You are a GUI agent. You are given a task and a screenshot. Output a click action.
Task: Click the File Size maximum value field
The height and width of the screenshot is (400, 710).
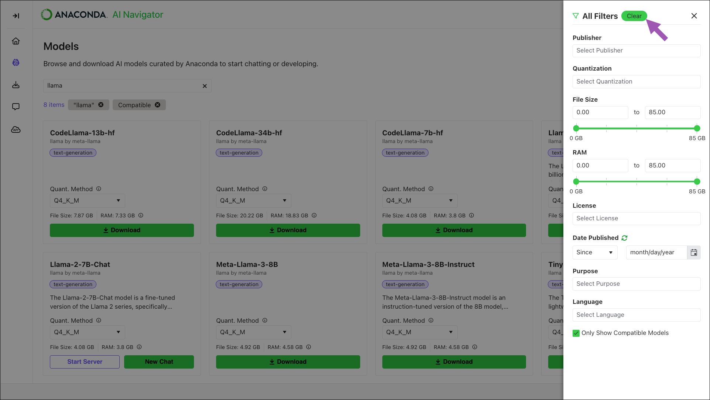(673, 112)
